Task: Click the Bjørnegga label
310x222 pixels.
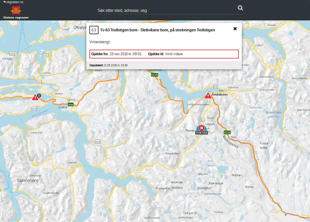Action: [216, 183]
